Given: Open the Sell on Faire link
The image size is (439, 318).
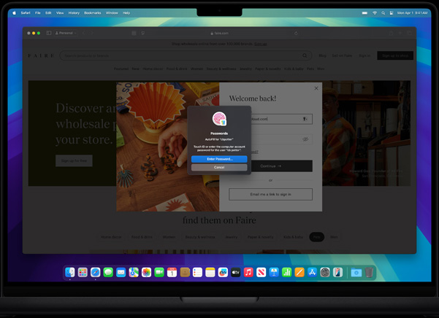Looking at the screenshot, I should pos(342,55).
